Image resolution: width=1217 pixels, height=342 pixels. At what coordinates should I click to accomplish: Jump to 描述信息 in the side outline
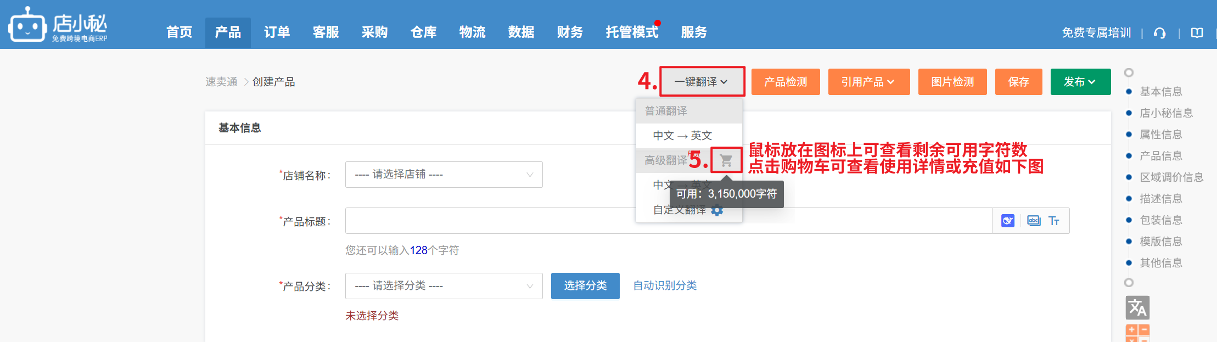pyautogui.click(x=1160, y=199)
